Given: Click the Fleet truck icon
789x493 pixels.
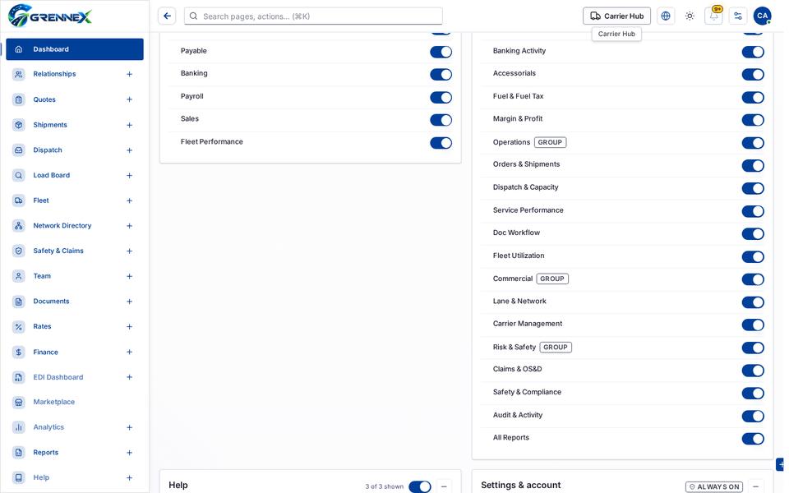Looking at the screenshot, I should point(19,200).
